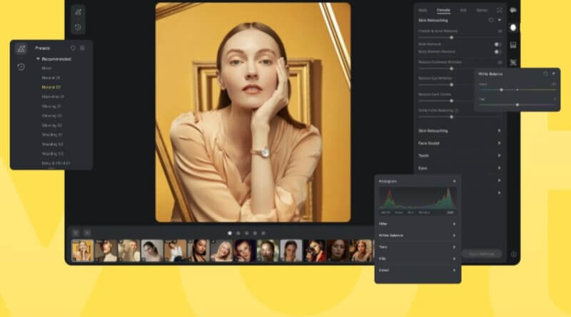This screenshot has height=317, width=571.
Task: Collapse the White Balance floating panel
Action: (554, 74)
